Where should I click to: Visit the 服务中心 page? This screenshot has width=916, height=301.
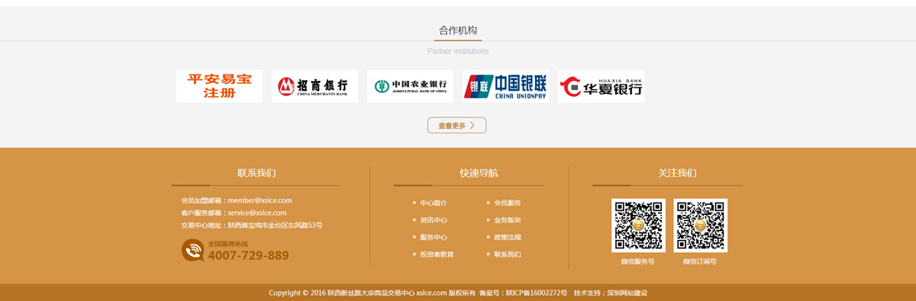[x=434, y=237]
